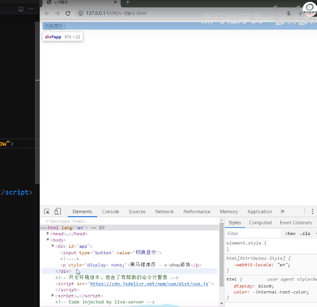
Task: Click the Elements panel scrollbar thumb
Action: (221, 255)
